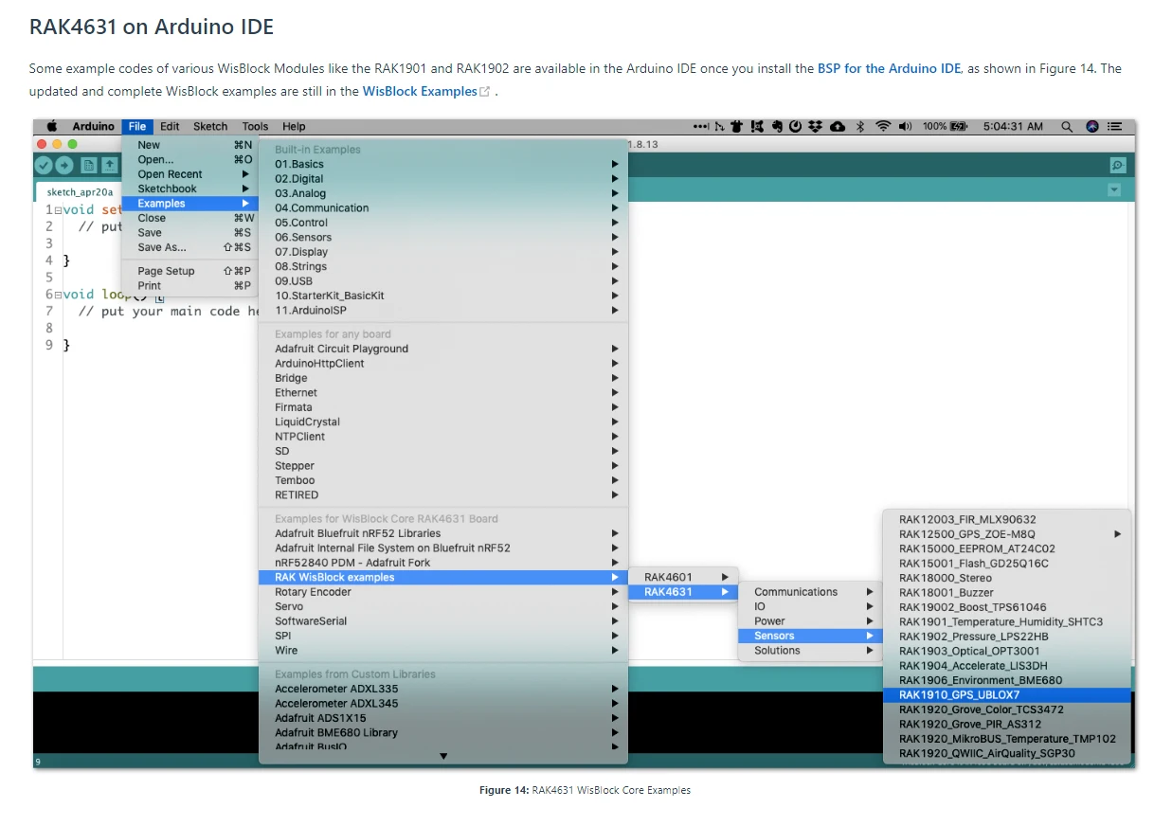Open the Serial Monitor magnifier icon
1172x826 pixels.
click(1118, 165)
